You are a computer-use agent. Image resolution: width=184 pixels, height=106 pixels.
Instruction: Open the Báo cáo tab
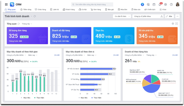pyautogui.click(x=136, y=9)
